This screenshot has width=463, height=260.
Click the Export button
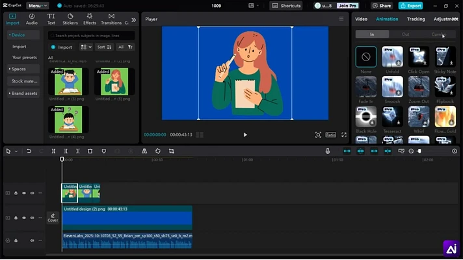click(410, 6)
